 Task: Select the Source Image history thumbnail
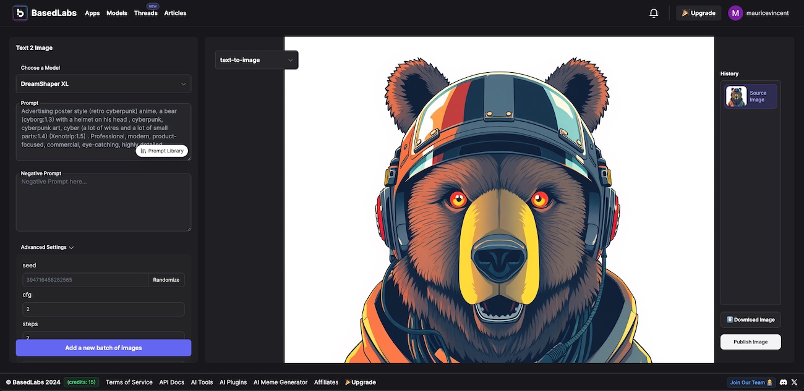pos(751,96)
